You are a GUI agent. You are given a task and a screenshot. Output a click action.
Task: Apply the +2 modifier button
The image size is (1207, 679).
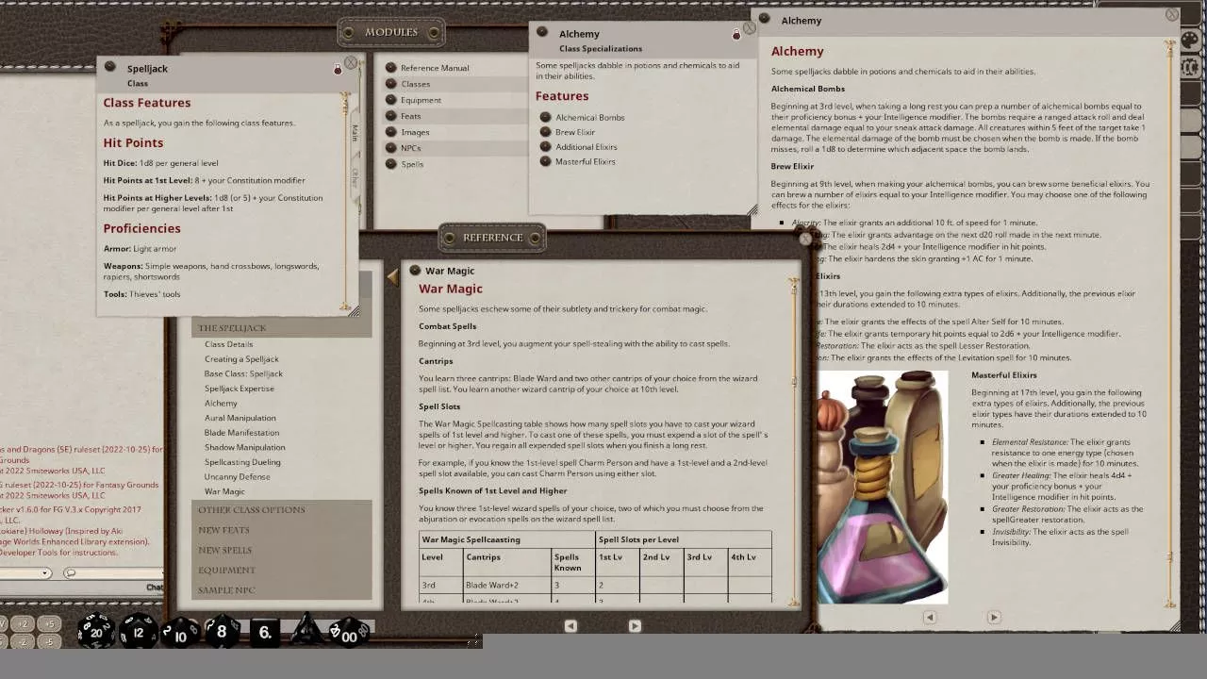[25, 623]
